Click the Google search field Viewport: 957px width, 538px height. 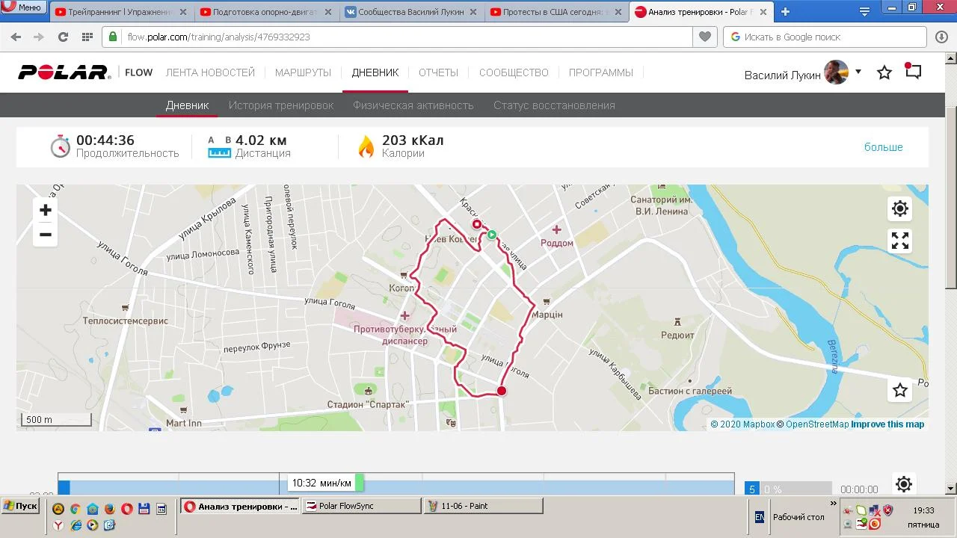[826, 37]
